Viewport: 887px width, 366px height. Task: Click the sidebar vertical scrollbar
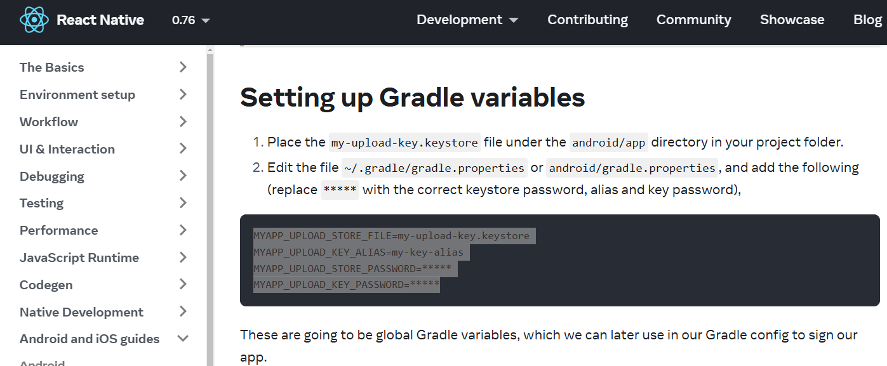210,209
